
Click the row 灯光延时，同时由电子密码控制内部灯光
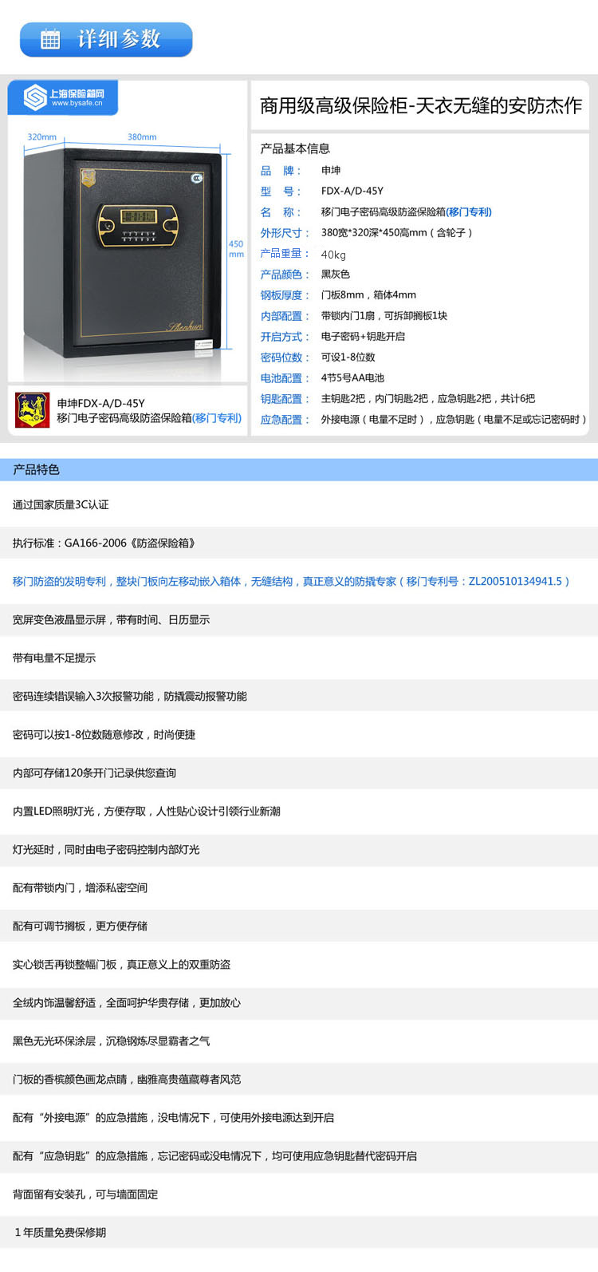pyautogui.click(x=299, y=849)
